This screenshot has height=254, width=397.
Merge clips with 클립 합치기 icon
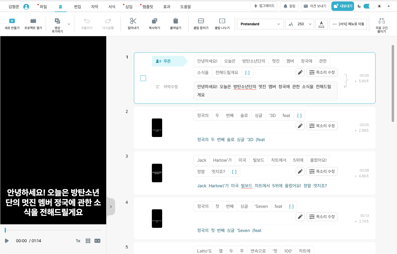[x=201, y=21]
